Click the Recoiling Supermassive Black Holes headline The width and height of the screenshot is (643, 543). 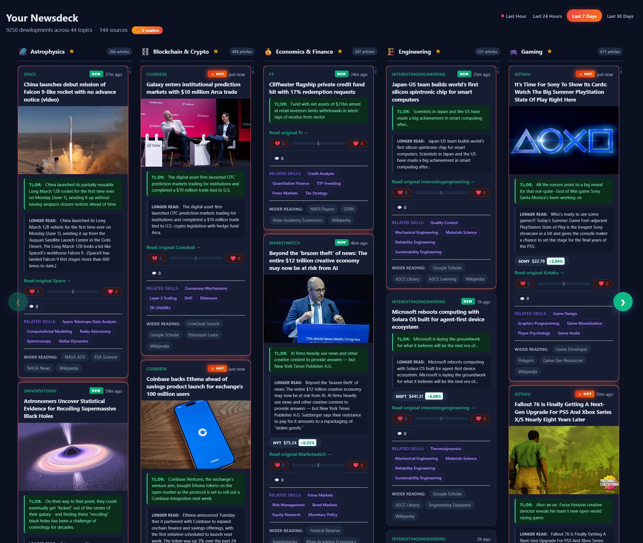(70, 408)
